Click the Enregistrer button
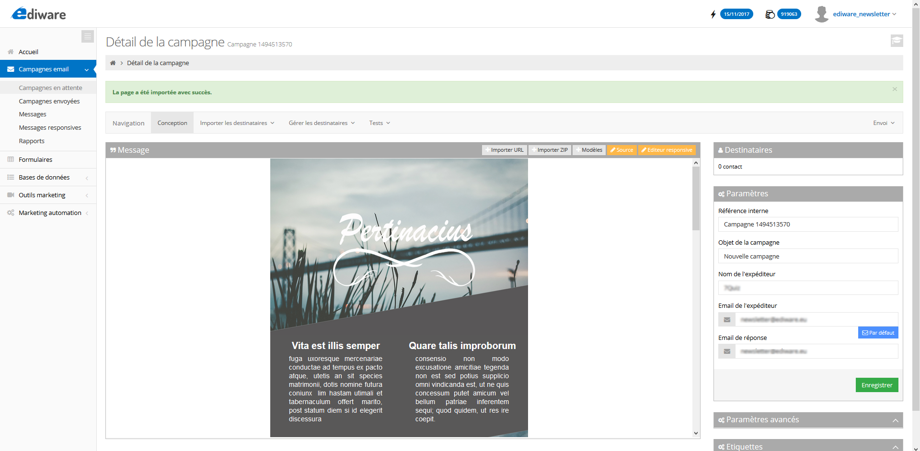Screen dimensions: 920x451 click(x=877, y=385)
